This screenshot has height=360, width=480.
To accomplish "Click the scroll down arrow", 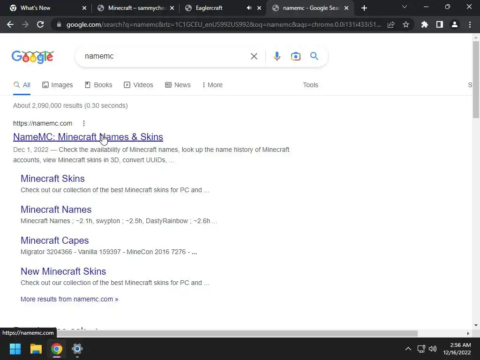I will click(476, 325).
